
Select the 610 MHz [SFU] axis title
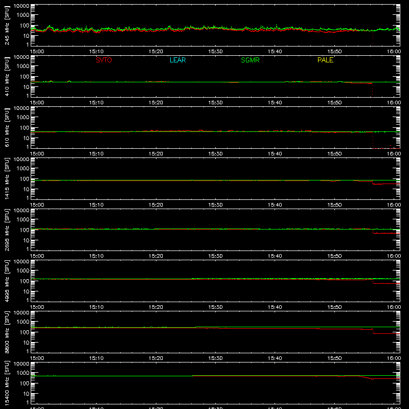[7, 127]
